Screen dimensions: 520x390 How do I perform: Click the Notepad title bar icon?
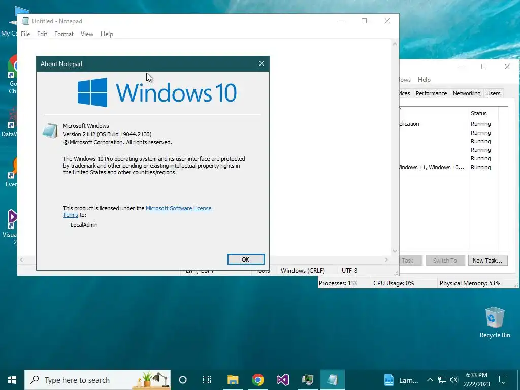25,21
